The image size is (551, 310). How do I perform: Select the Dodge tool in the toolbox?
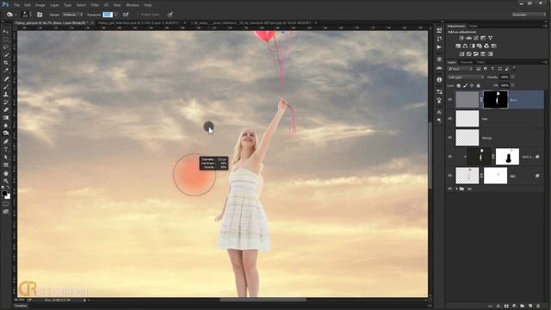tap(6, 133)
